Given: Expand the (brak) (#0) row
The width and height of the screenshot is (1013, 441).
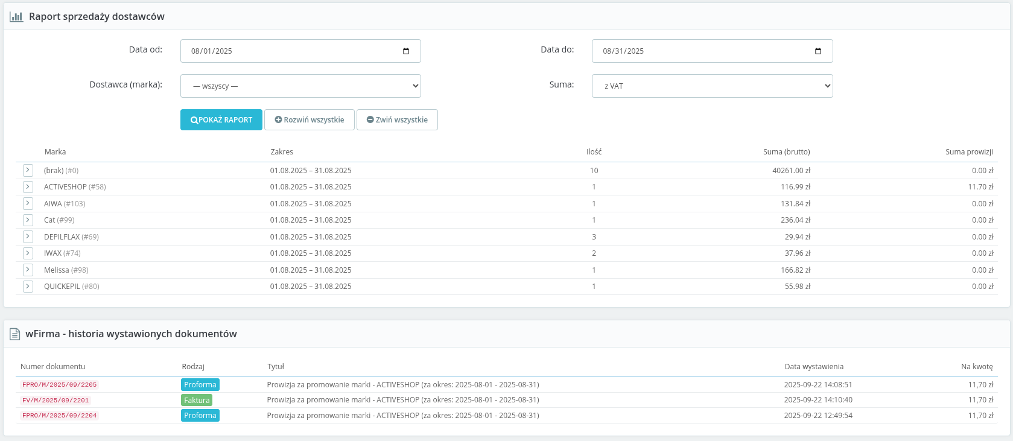Looking at the screenshot, I should [x=28, y=171].
